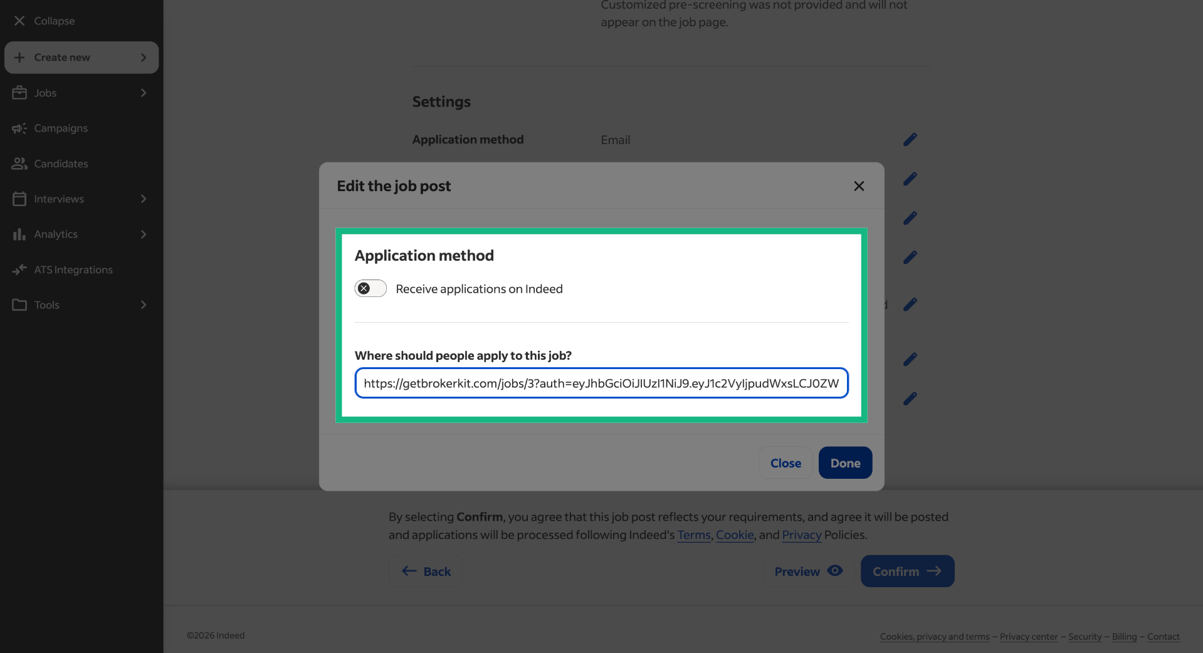Select the Interviews calendar icon

19,199
